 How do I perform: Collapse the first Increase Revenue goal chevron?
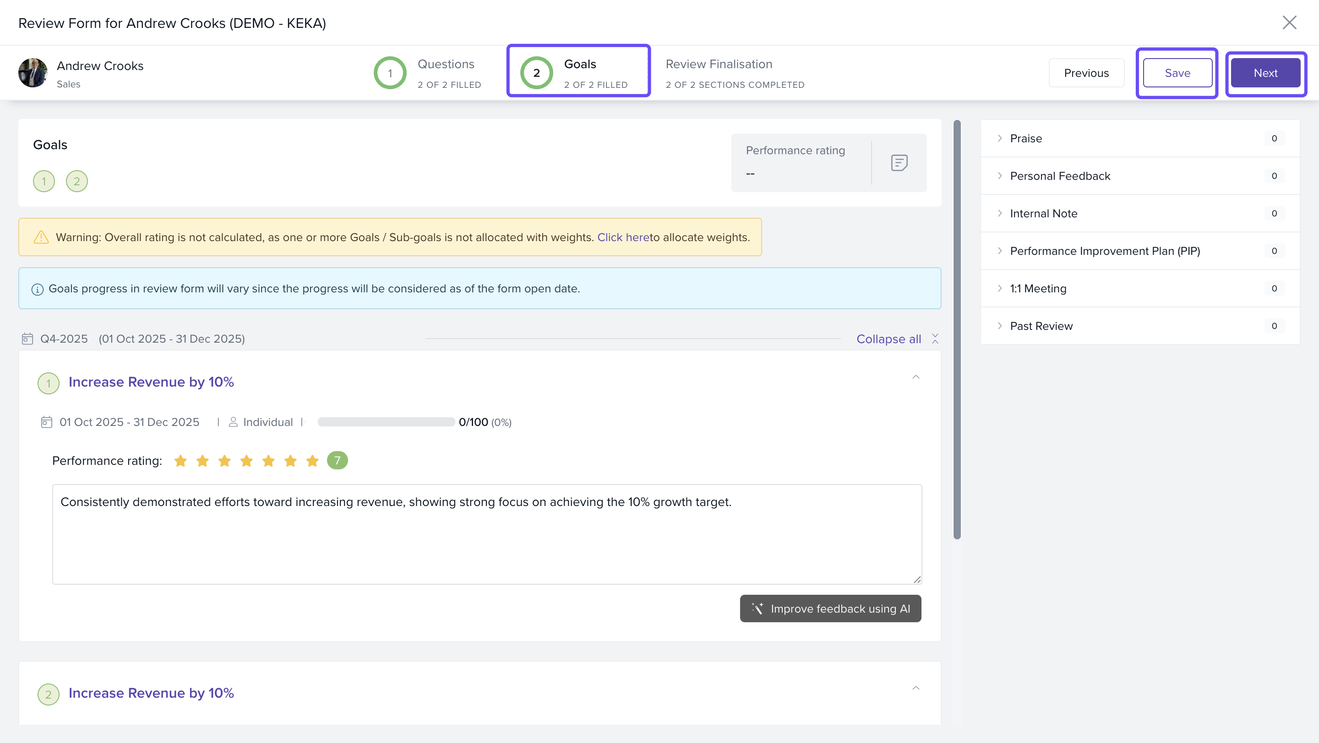click(916, 377)
